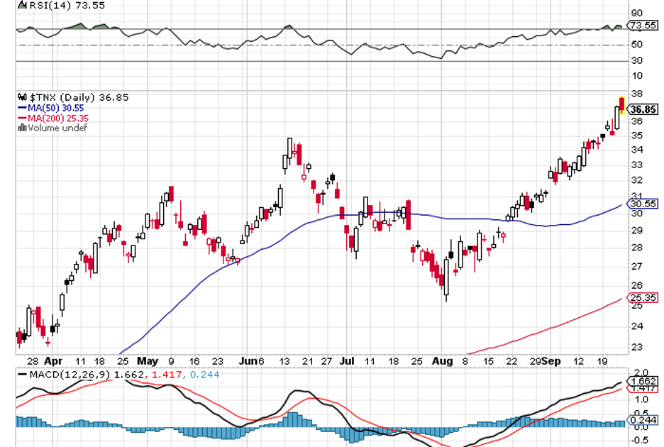Click the MA(200) 25.35 legend text
The width and height of the screenshot is (664, 447).
point(58,118)
